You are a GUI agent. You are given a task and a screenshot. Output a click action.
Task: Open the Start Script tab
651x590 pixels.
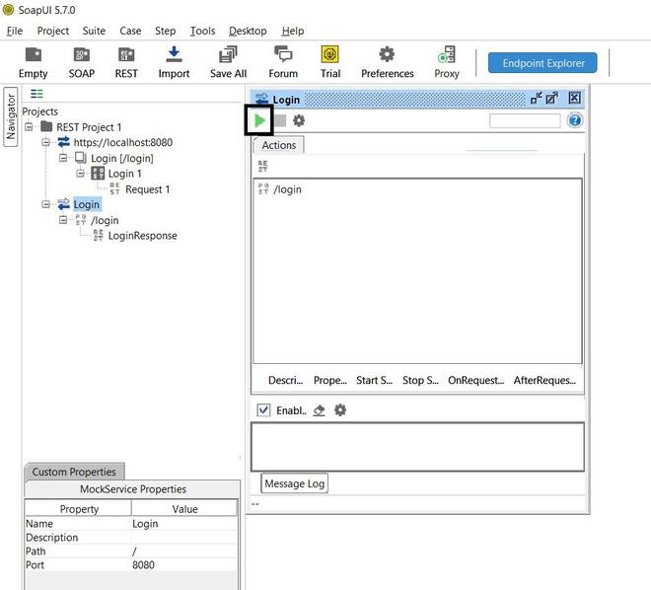(374, 380)
